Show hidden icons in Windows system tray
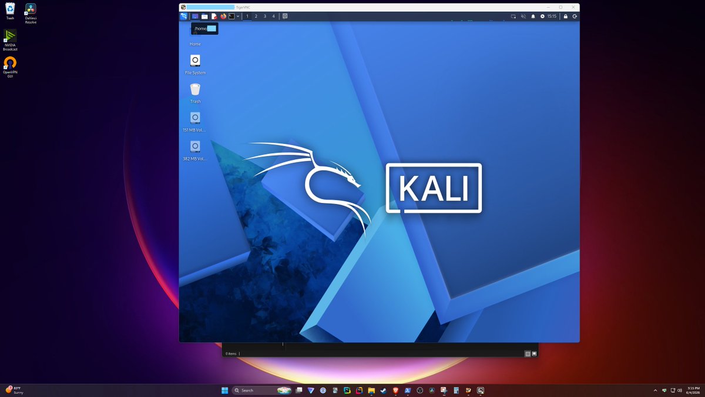This screenshot has height=397, width=705. (655, 390)
